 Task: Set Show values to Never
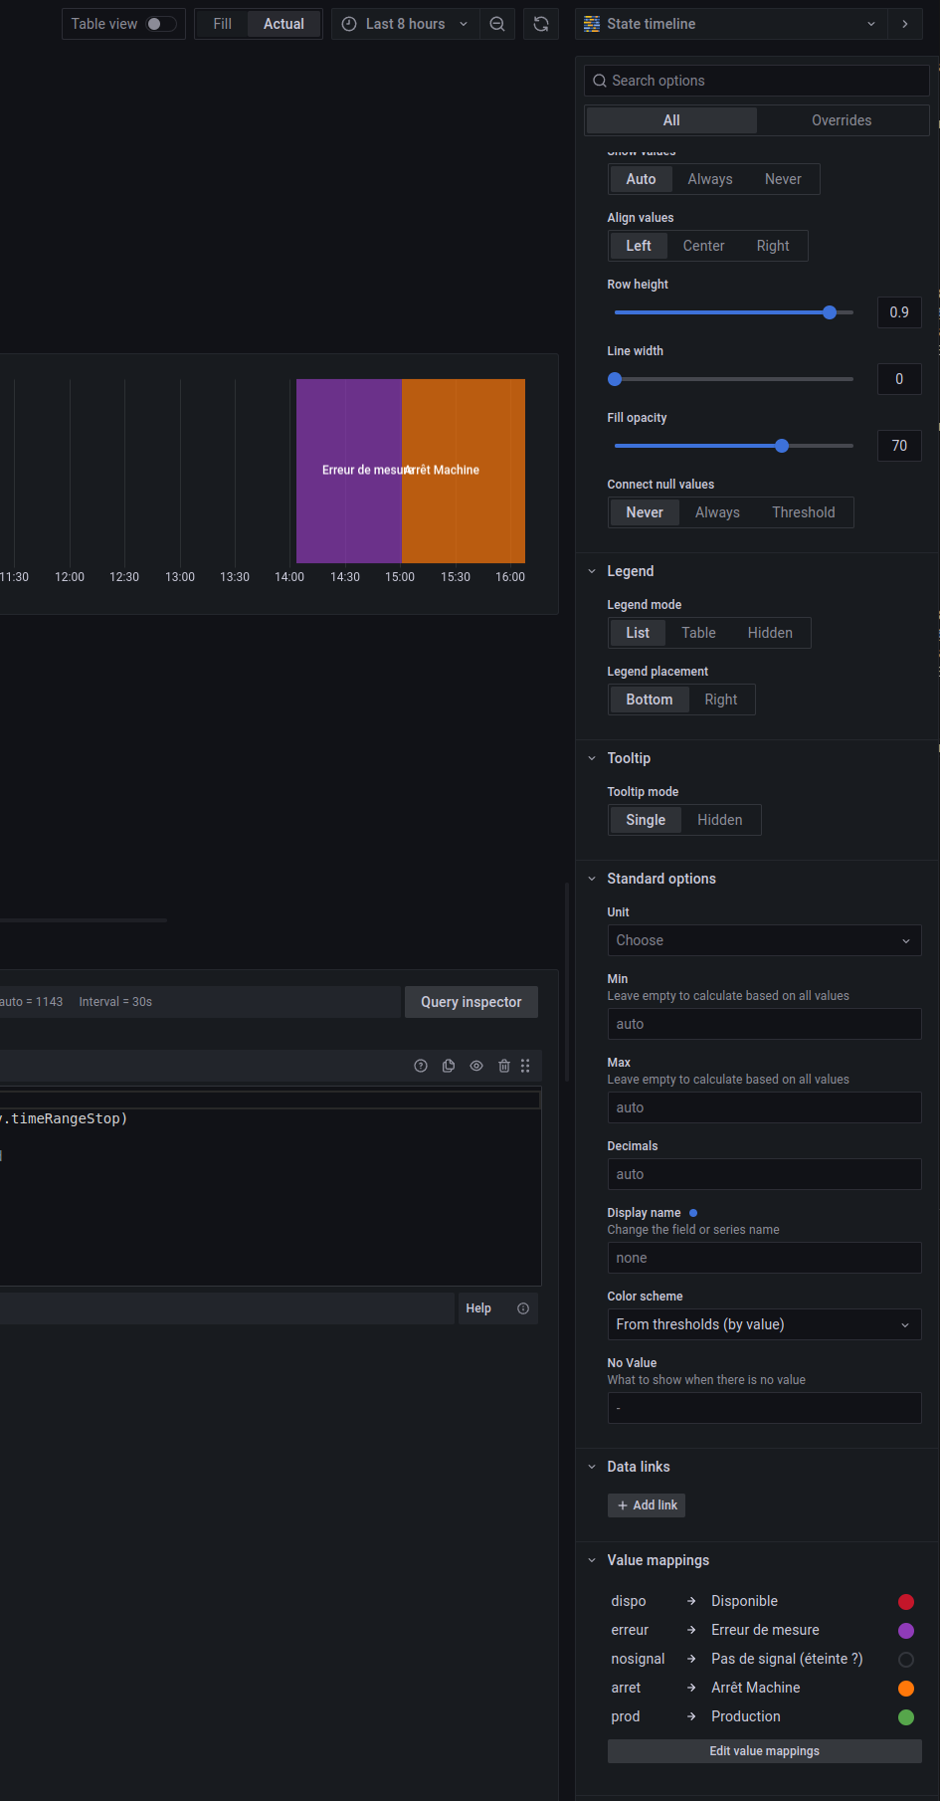(x=783, y=179)
